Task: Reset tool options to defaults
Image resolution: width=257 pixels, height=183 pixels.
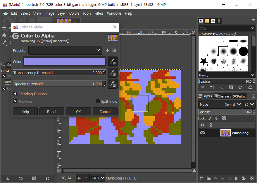Action: (47, 178)
